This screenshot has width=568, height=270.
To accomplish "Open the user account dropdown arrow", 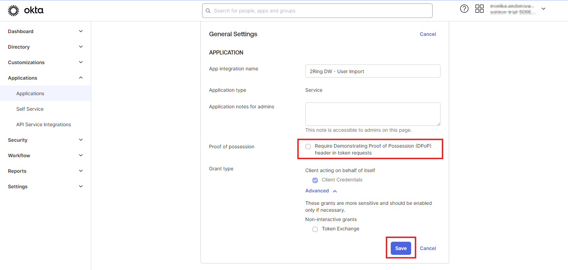I will click(x=543, y=9).
